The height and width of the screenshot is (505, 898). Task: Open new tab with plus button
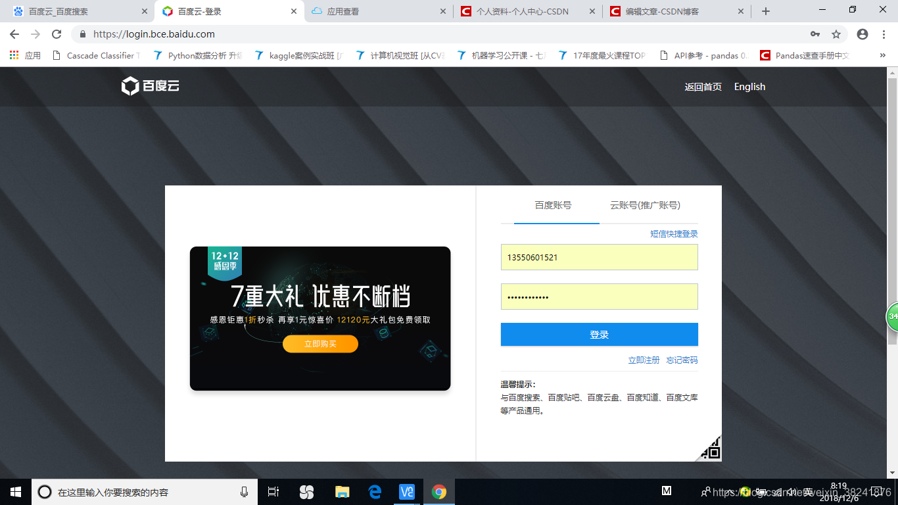click(765, 11)
